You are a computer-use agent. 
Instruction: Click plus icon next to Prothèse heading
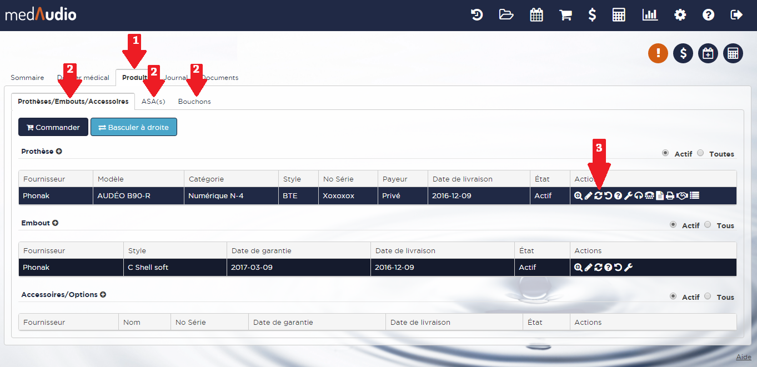pyautogui.click(x=59, y=151)
